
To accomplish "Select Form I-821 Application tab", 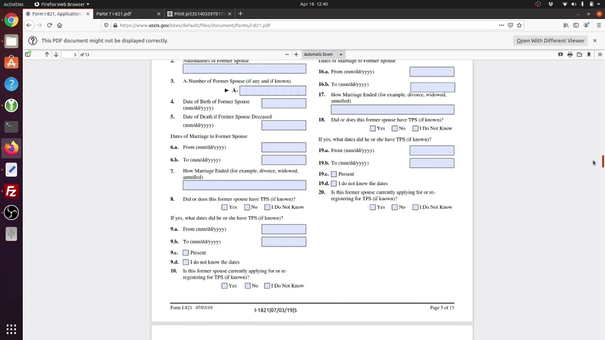I will (x=57, y=14).
